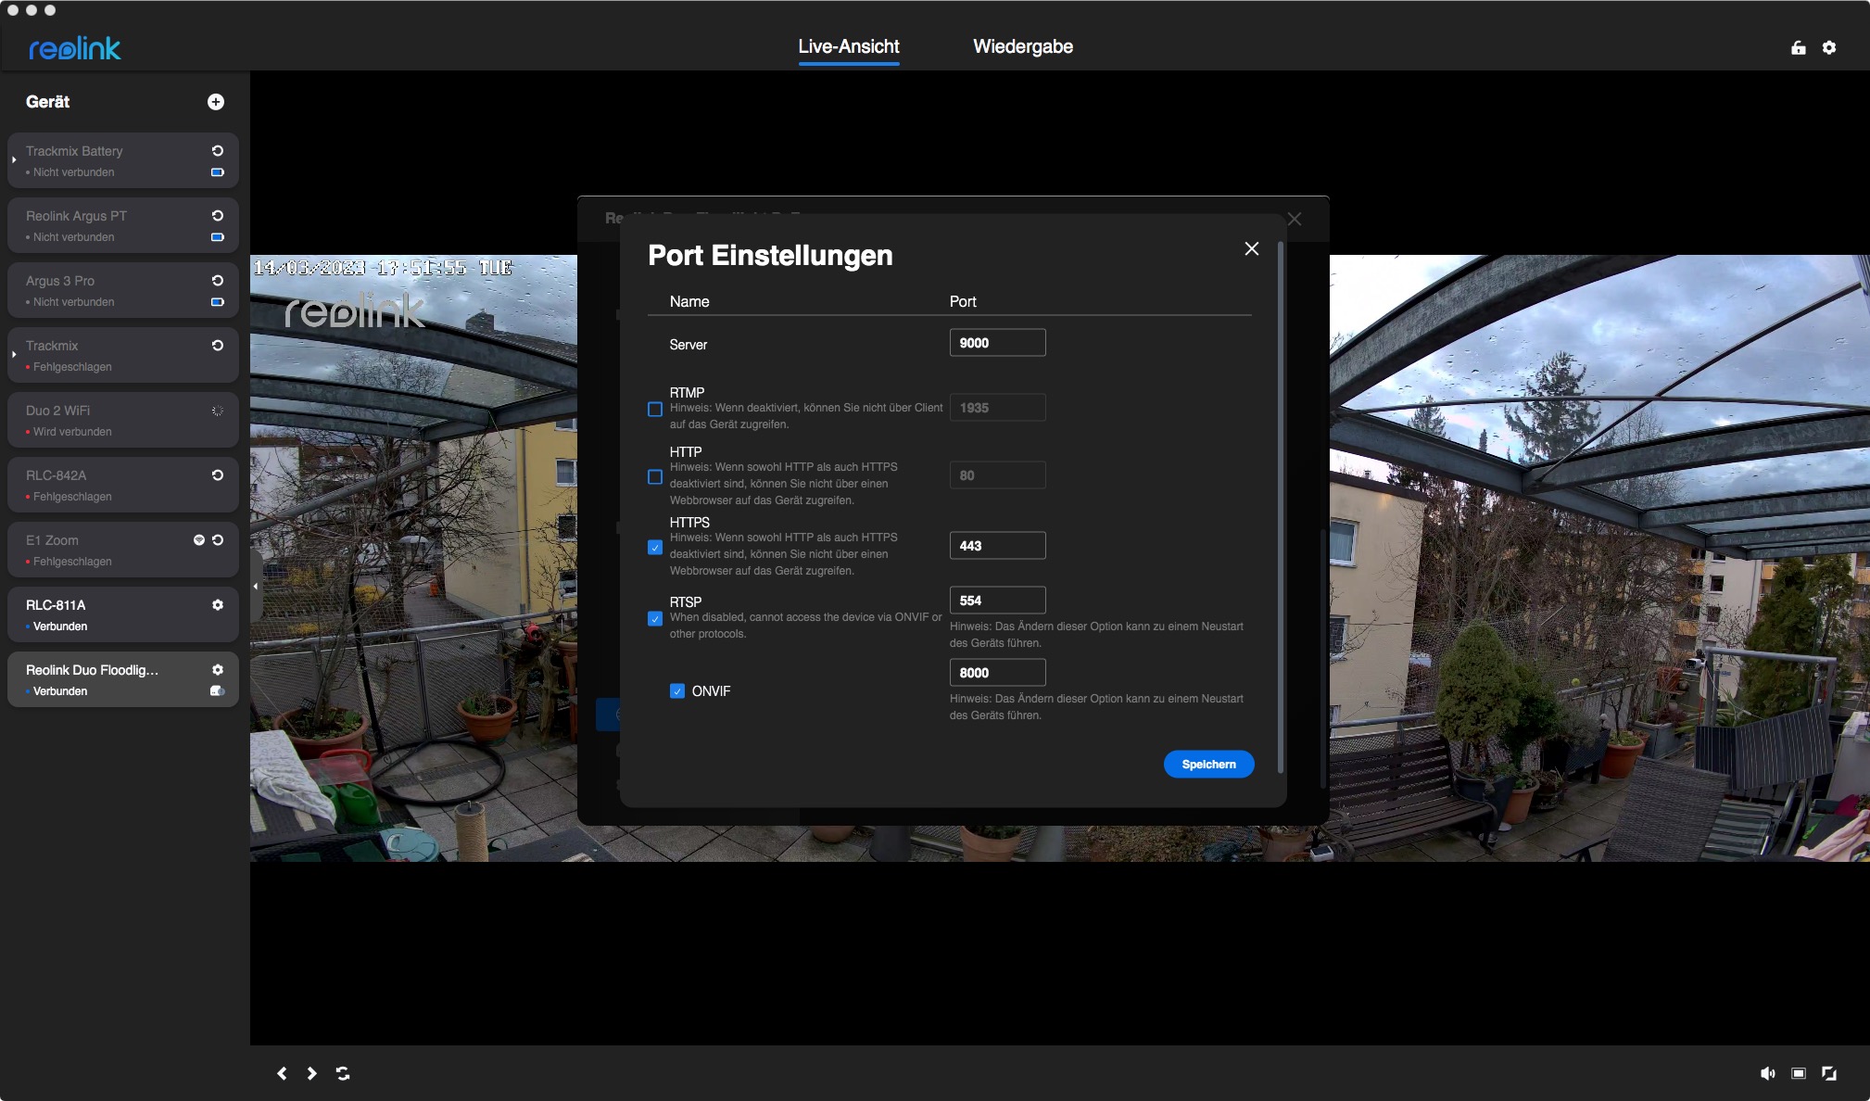Screen dimensions: 1870x1101
Task: Select the Live-Ansicht tab
Action: tap(849, 47)
